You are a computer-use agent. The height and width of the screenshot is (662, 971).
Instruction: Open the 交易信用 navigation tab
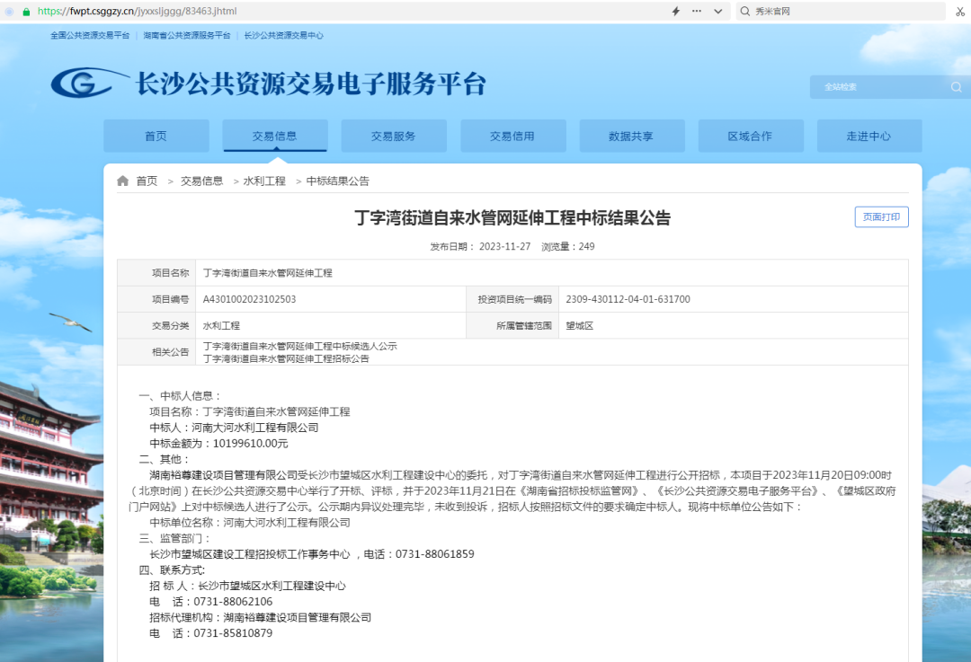[512, 137]
